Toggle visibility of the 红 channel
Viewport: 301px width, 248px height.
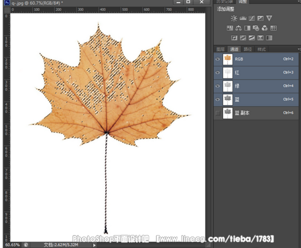(x=217, y=72)
